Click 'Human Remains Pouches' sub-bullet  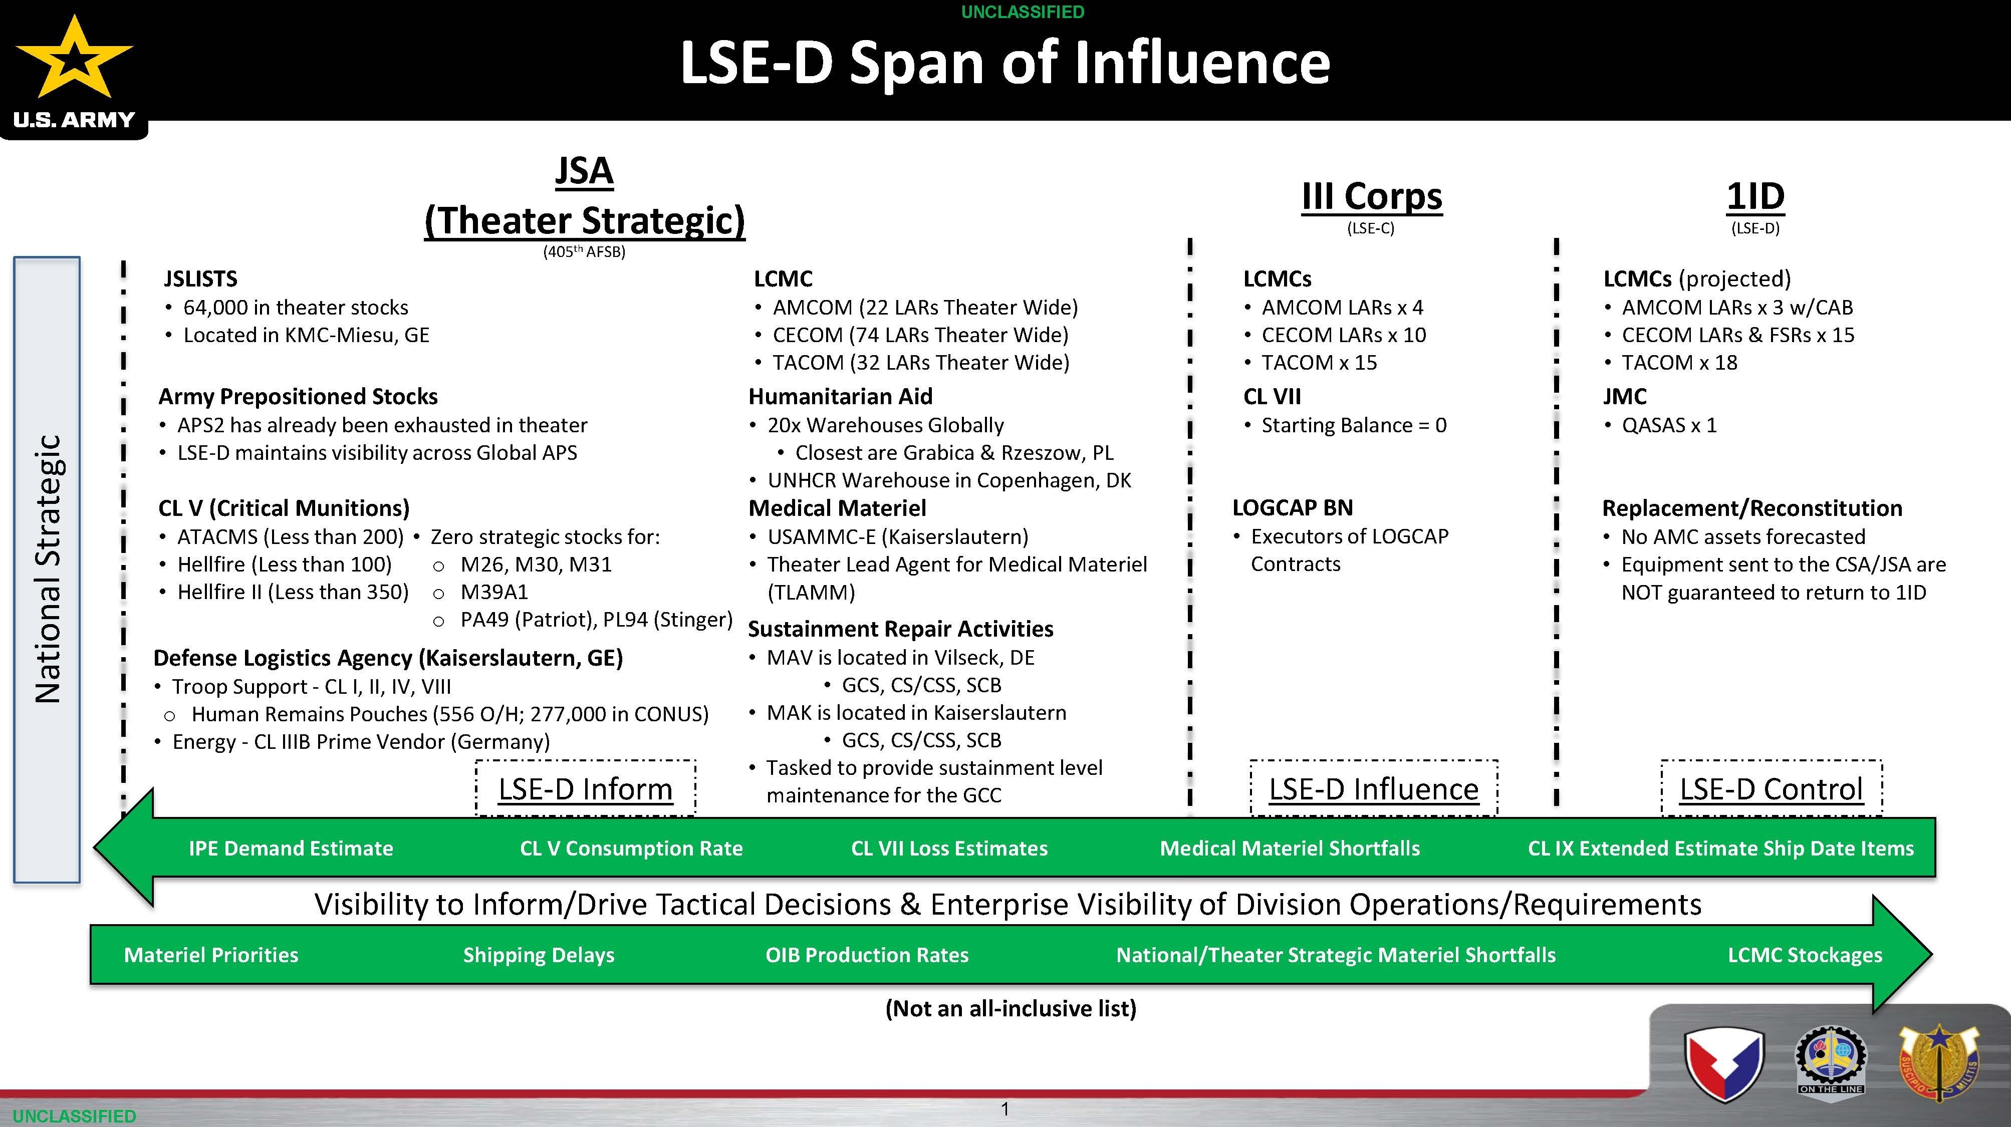click(x=450, y=714)
